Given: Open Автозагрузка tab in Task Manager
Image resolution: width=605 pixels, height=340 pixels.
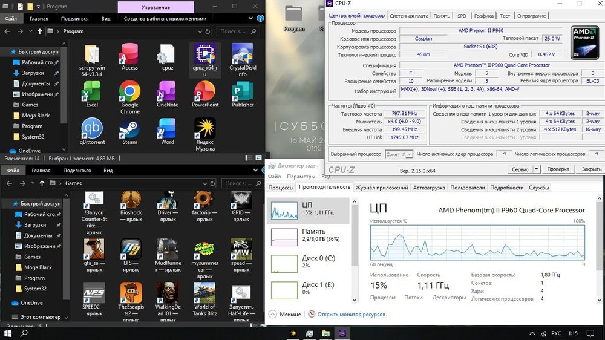Looking at the screenshot, I should [x=429, y=188].
